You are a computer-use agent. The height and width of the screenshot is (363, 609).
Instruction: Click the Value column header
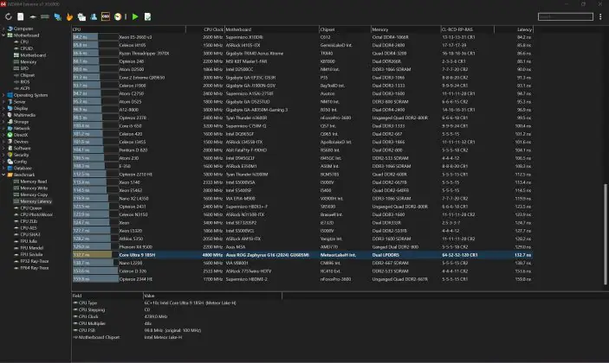click(212, 296)
